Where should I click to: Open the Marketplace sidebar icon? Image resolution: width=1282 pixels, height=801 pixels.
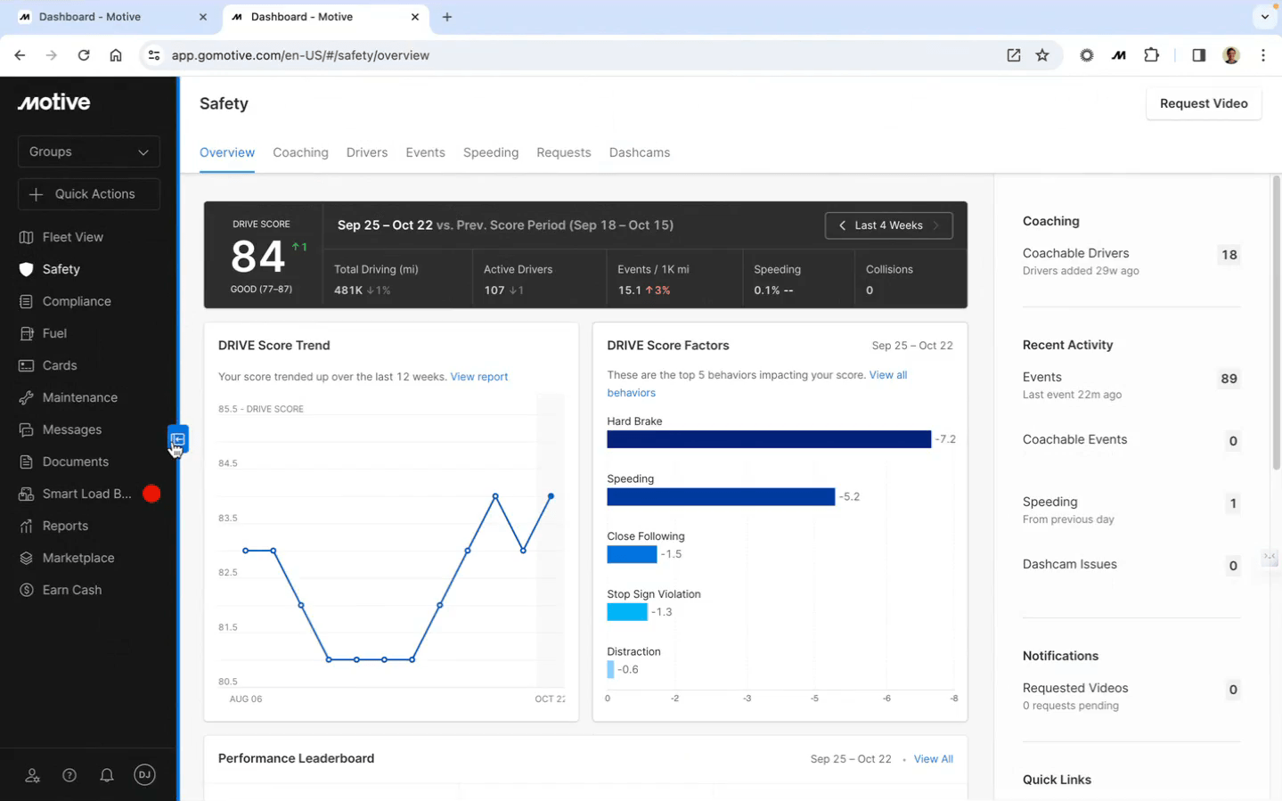28,558
